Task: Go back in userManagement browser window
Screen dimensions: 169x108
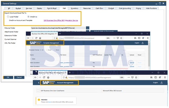Action: (x=35, y=77)
